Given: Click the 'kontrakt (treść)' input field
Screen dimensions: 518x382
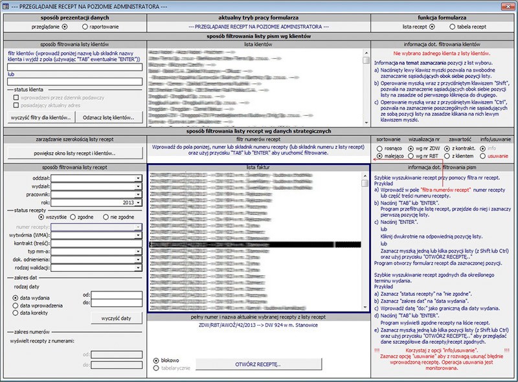Looking at the screenshot, I should [96, 243].
